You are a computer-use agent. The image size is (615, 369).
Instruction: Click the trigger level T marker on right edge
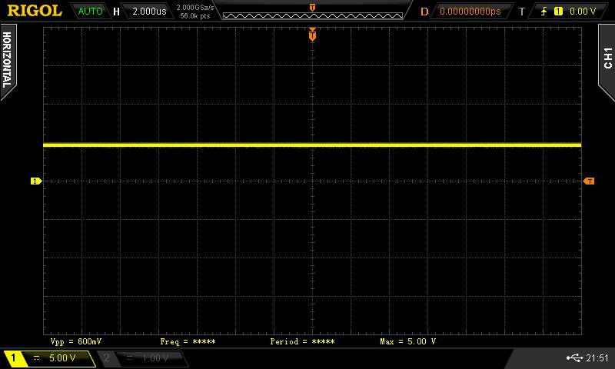pyautogui.click(x=590, y=181)
